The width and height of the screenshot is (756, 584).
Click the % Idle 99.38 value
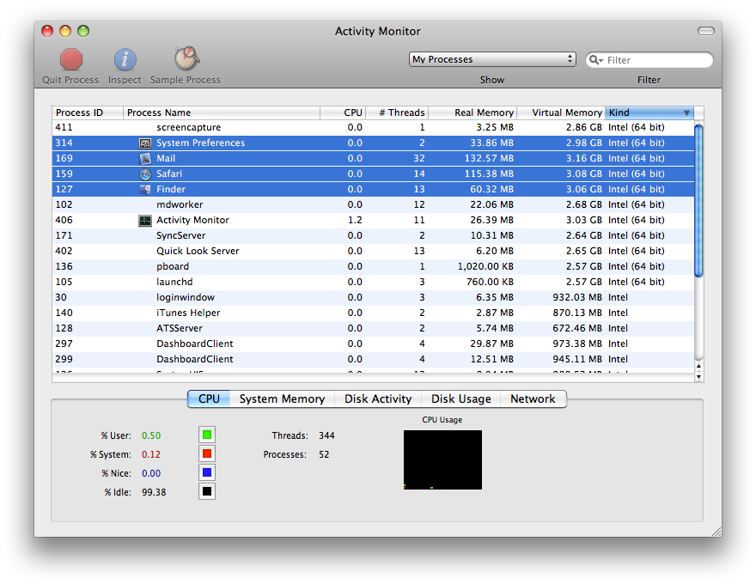[x=154, y=492]
